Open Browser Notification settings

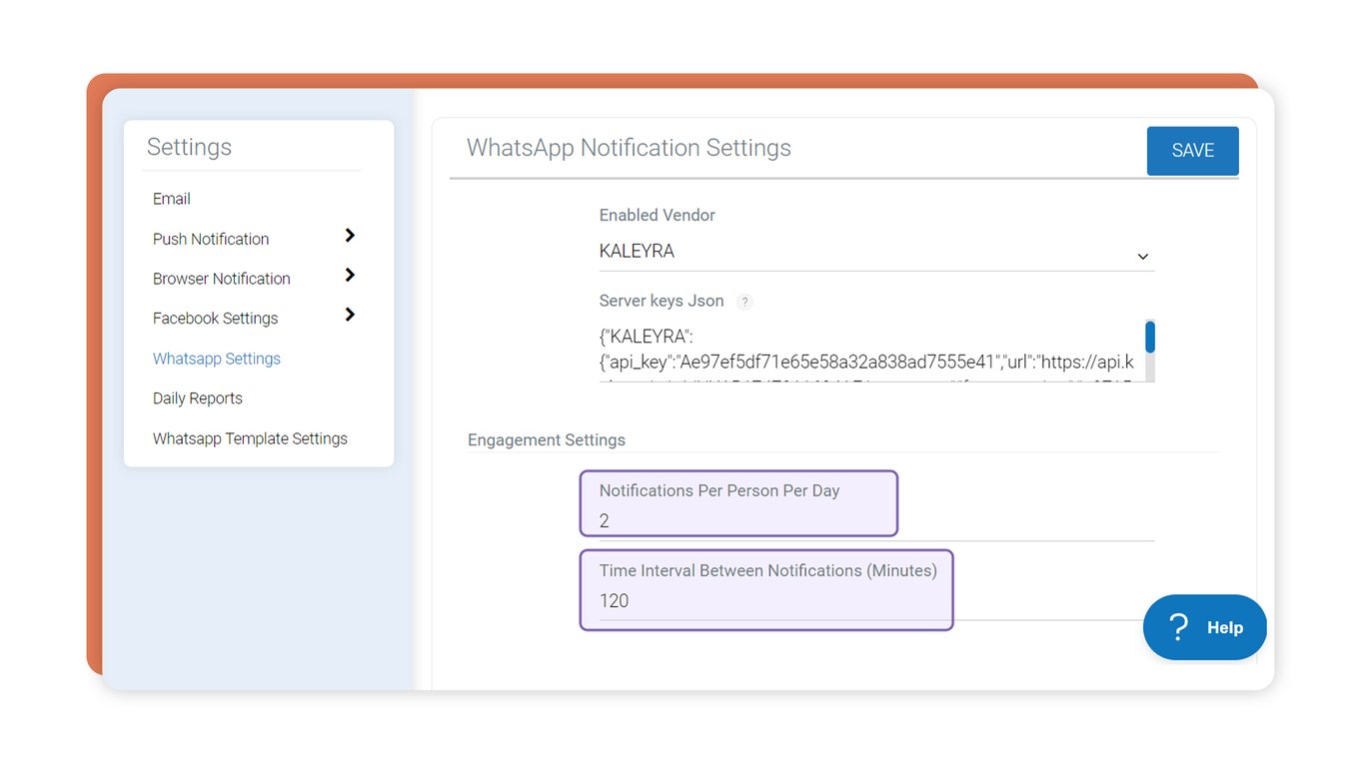coord(221,278)
